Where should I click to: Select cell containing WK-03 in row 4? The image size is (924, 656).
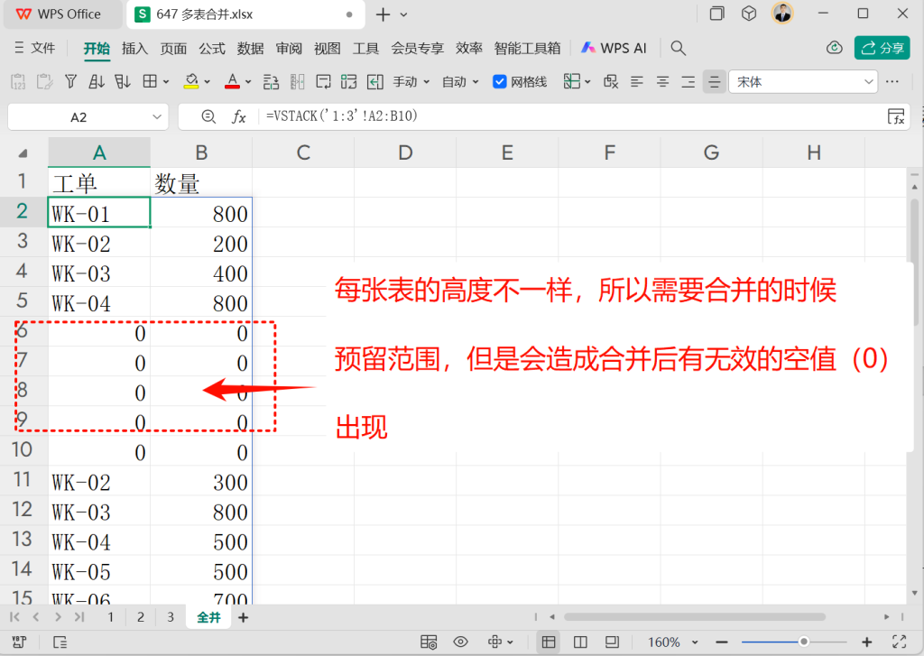point(99,273)
